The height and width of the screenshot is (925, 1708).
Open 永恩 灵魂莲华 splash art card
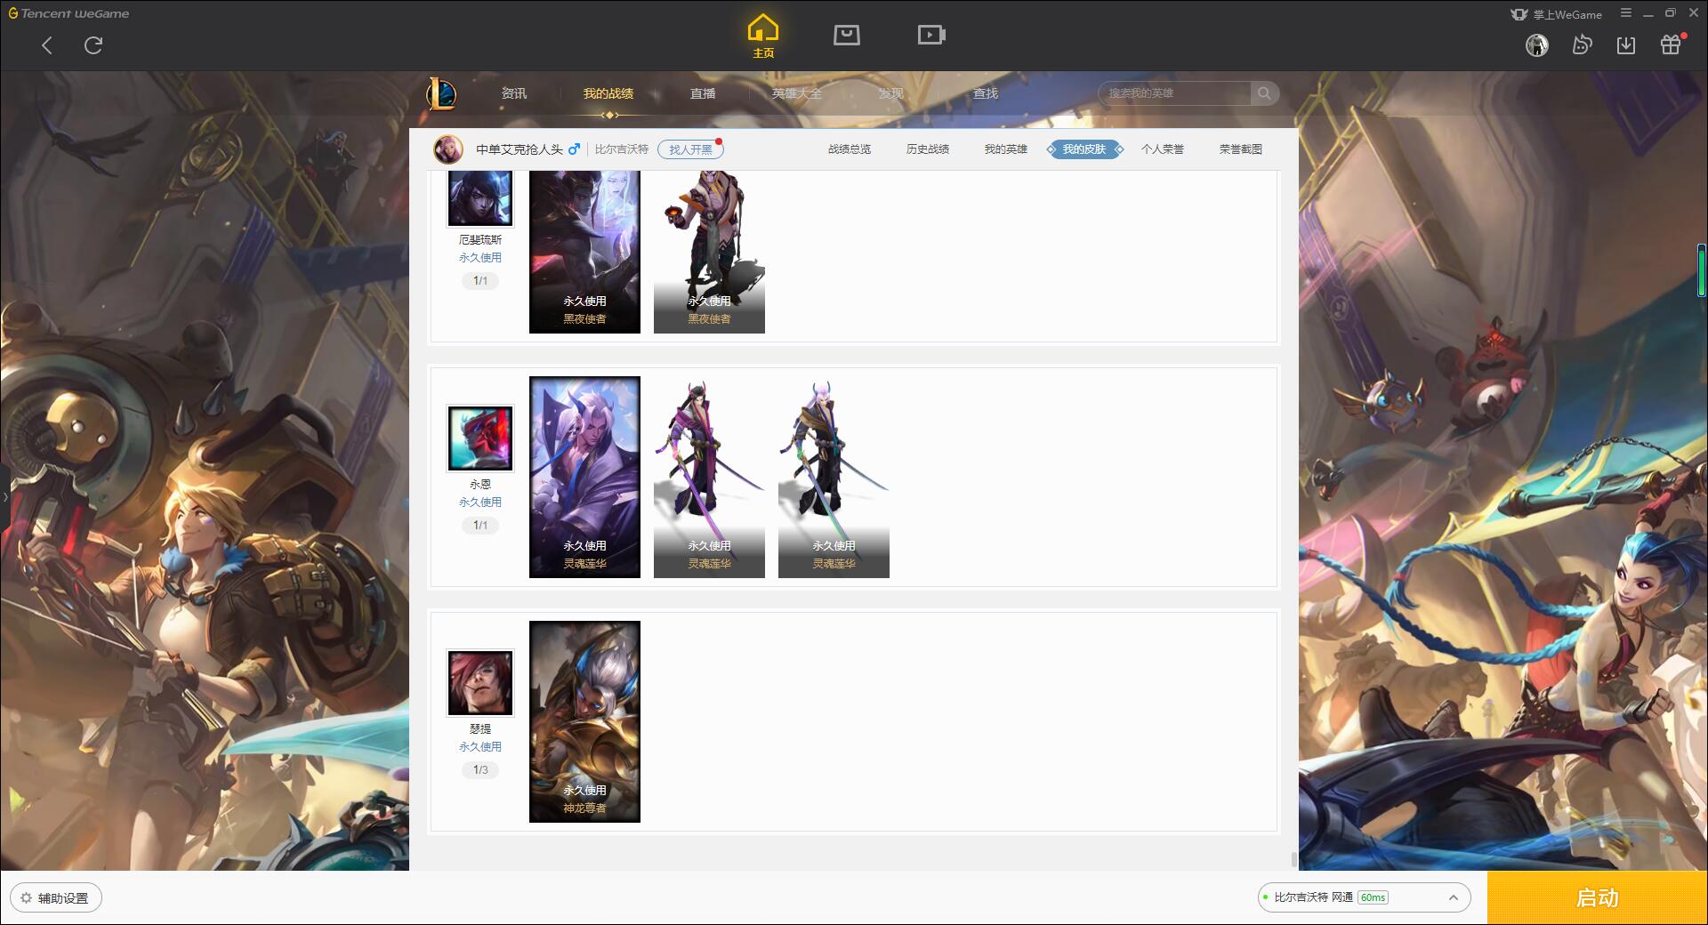pyautogui.click(x=584, y=477)
